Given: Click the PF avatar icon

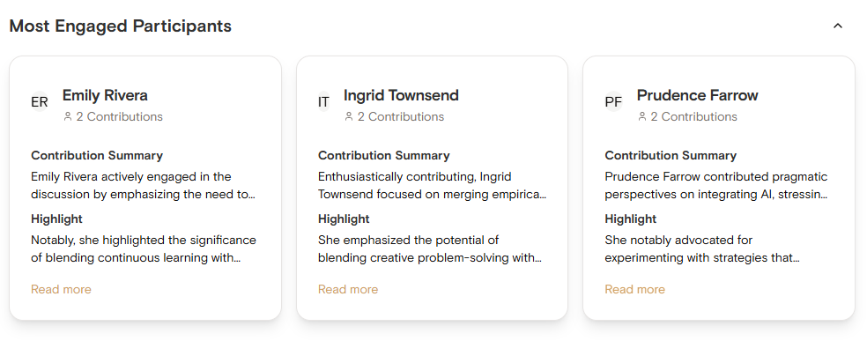Looking at the screenshot, I should click(613, 101).
